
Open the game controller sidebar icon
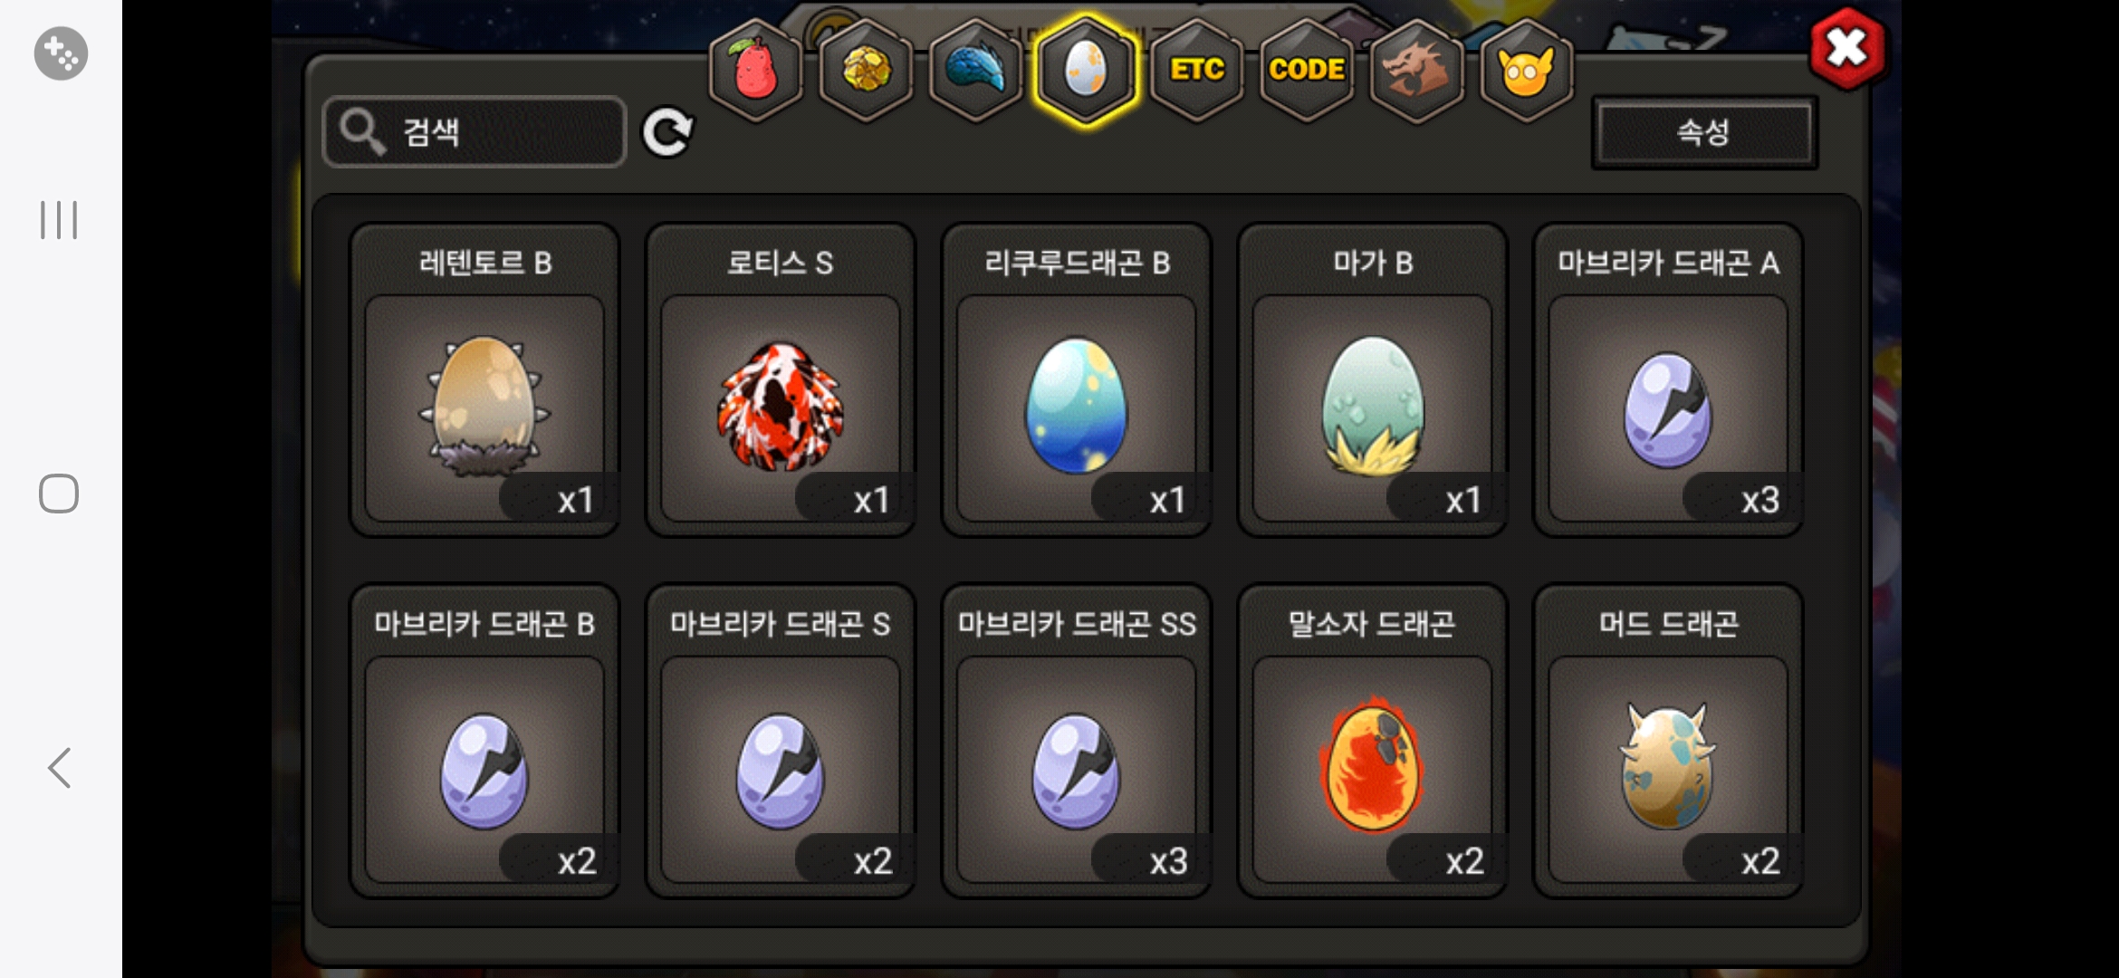coord(61,53)
